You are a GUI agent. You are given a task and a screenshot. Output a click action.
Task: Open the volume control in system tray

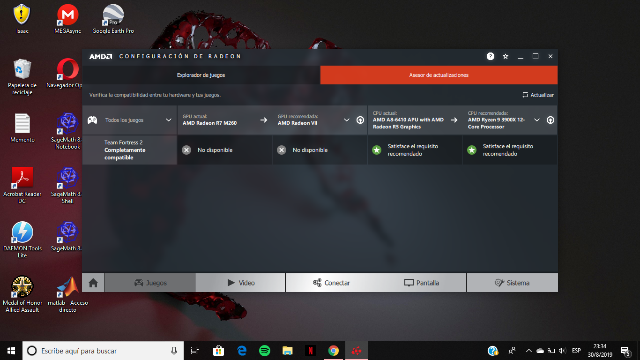click(x=563, y=351)
